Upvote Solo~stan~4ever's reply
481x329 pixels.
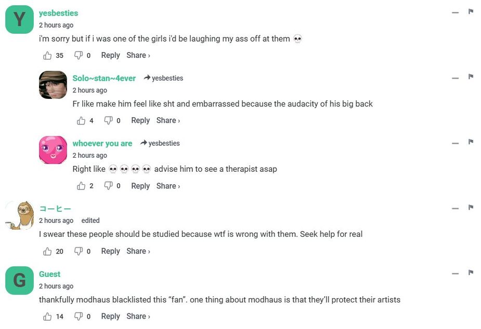coord(81,120)
